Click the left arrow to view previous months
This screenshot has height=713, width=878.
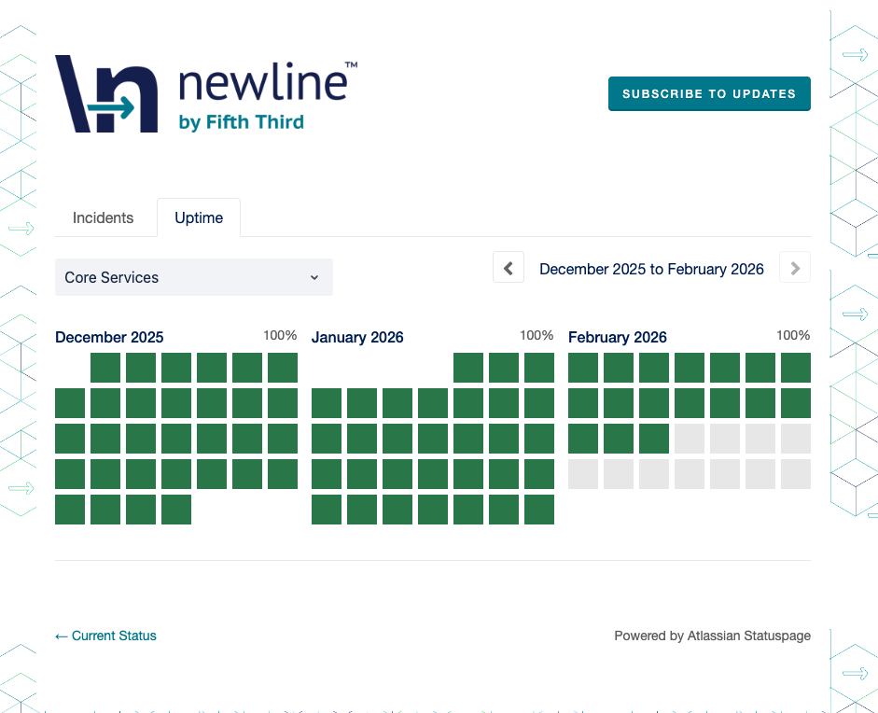pos(509,267)
